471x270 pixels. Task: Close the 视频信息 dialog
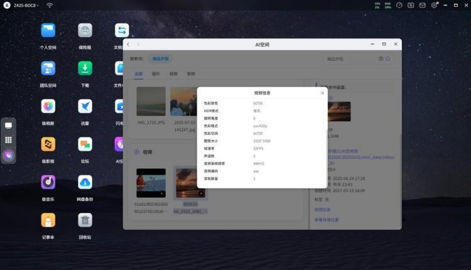coord(322,93)
